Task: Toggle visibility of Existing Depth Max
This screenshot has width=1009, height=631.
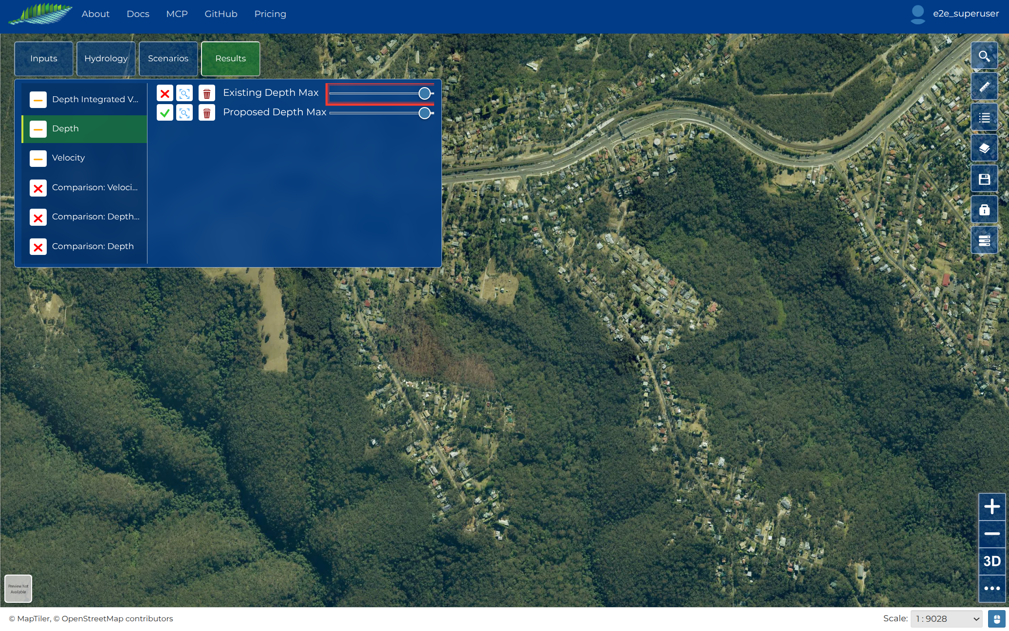Action: [165, 93]
